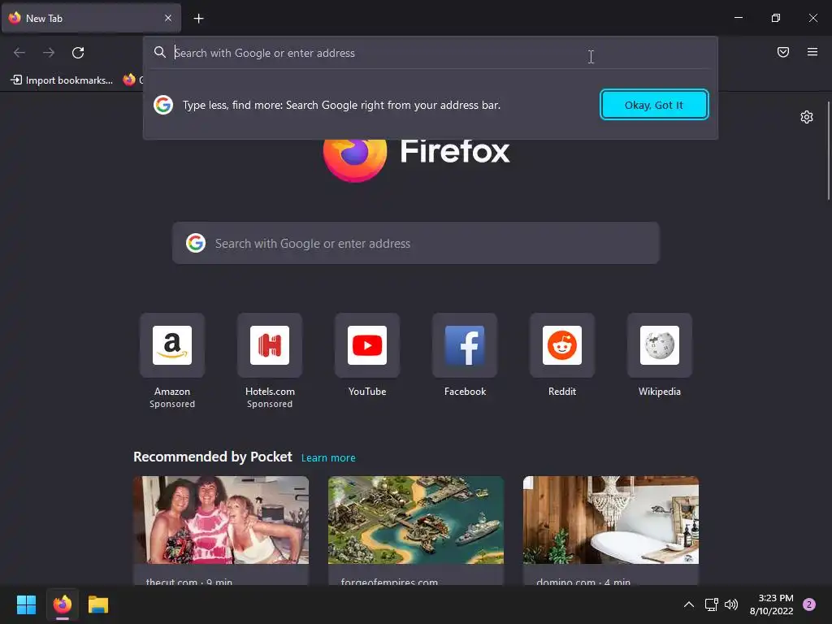
Task: Save to Pocket icon in toolbar
Action: coord(782,52)
